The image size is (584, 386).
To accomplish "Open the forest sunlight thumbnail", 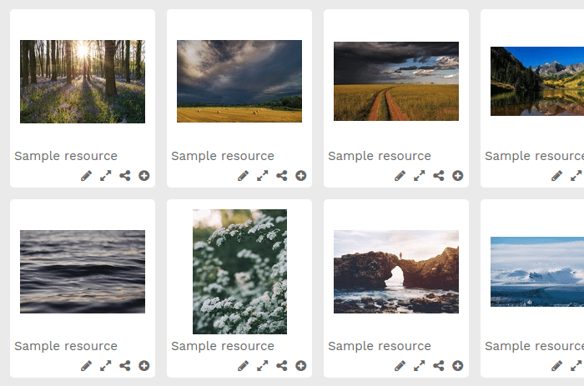I will click(83, 82).
